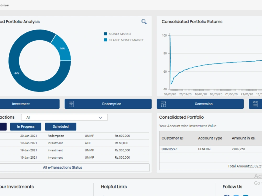Click the Rs.600,000 amount cell

[122, 136]
